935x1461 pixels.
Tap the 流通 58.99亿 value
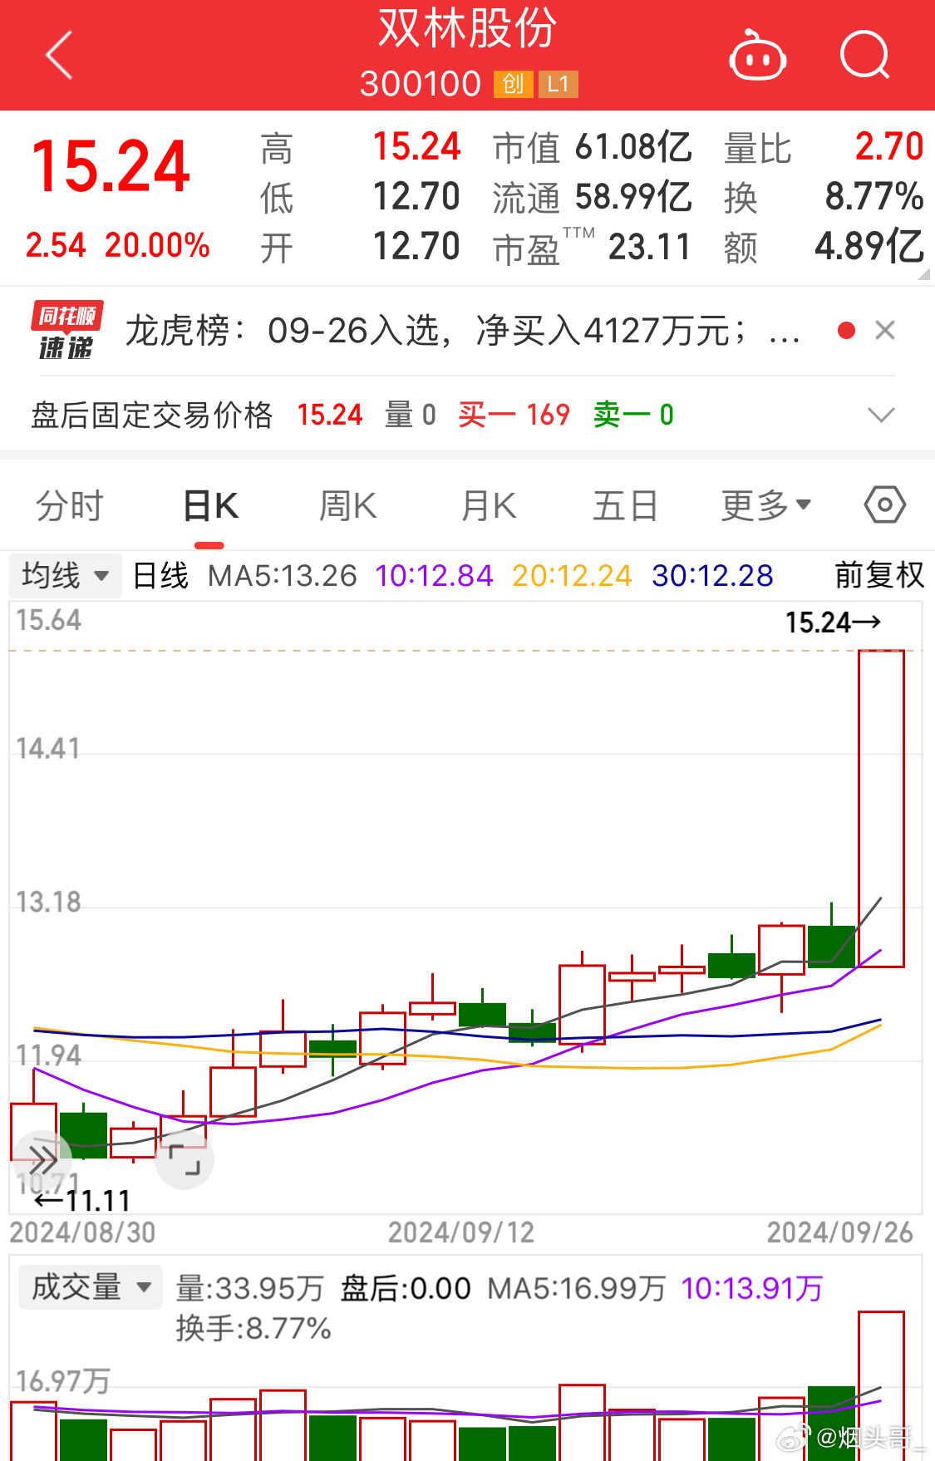click(x=593, y=198)
